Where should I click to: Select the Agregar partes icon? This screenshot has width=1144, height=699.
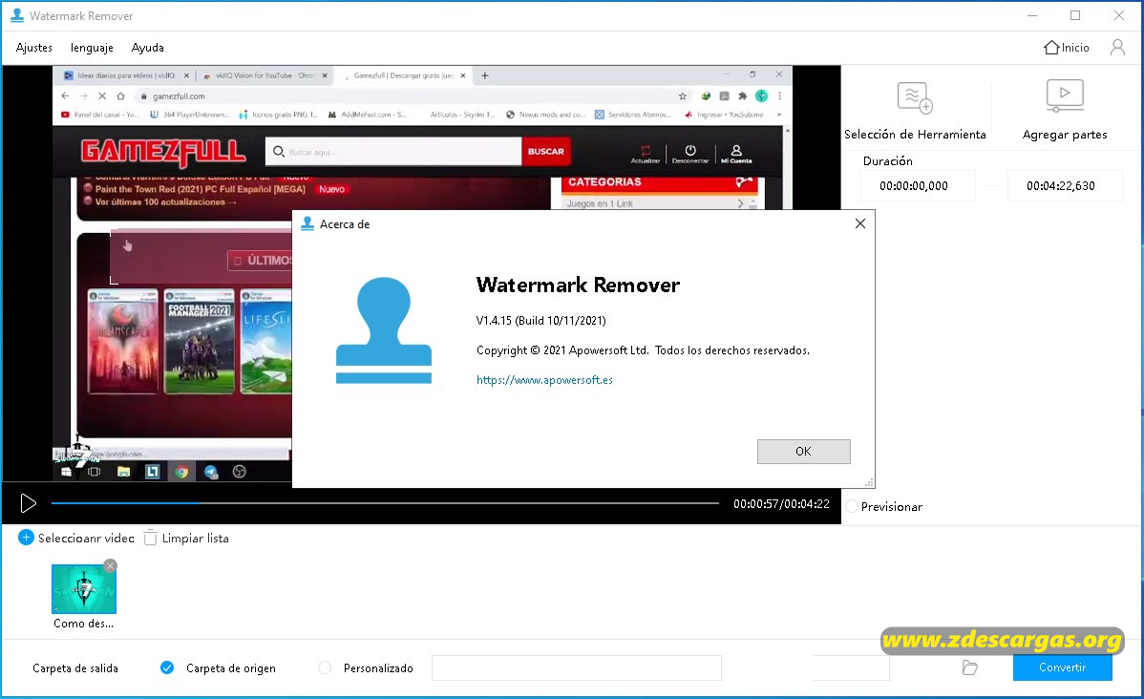tap(1065, 96)
